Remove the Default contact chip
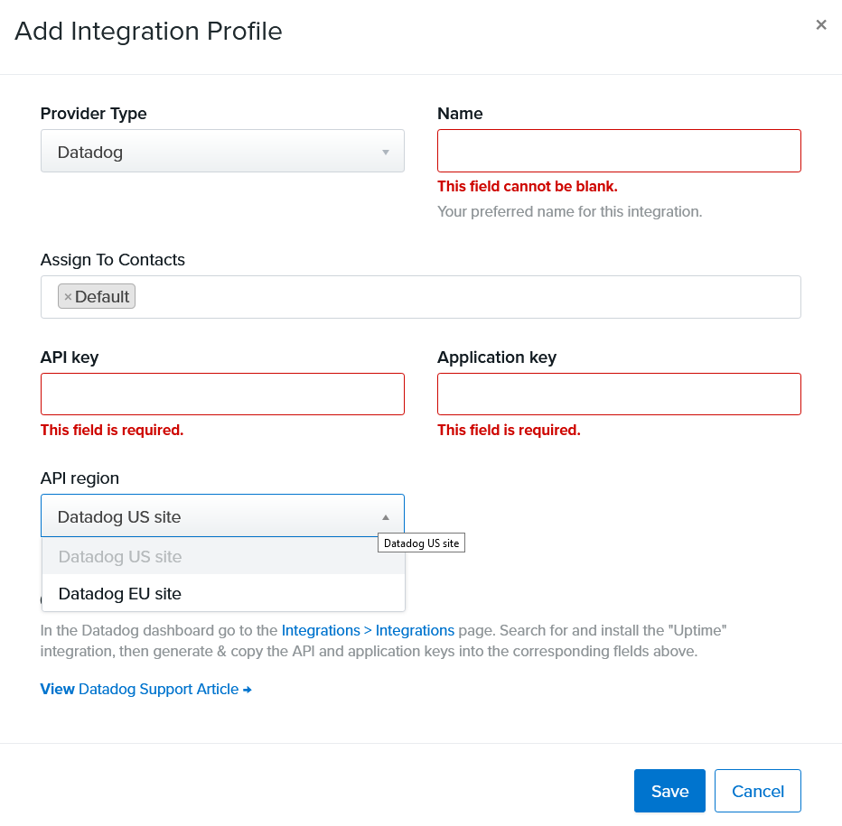This screenshot has height=826, width=842. pyautogui.click(x=70, y=295)
